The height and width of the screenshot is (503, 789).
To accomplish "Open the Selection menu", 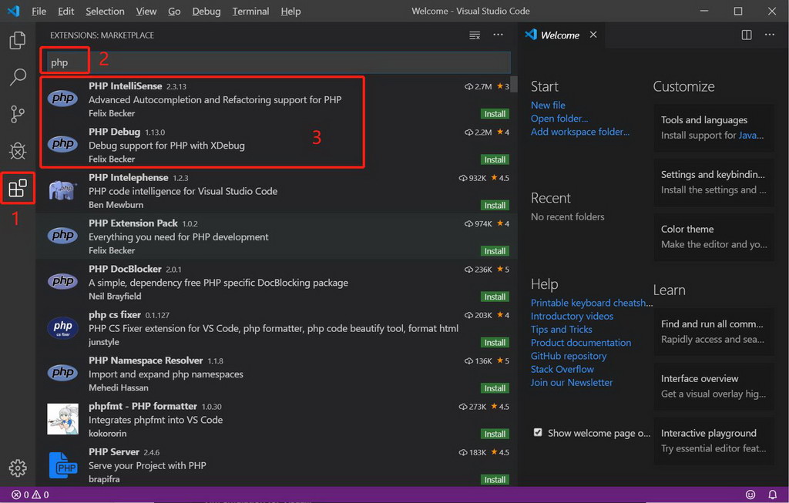I will coord(105,11).
